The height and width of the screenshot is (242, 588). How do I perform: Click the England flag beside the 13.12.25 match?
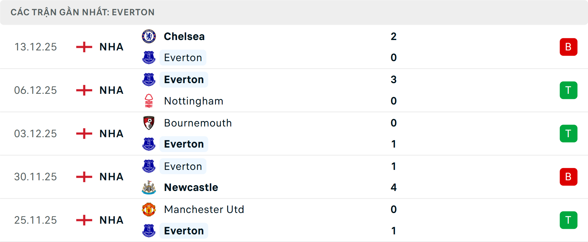tap(84, 47)
